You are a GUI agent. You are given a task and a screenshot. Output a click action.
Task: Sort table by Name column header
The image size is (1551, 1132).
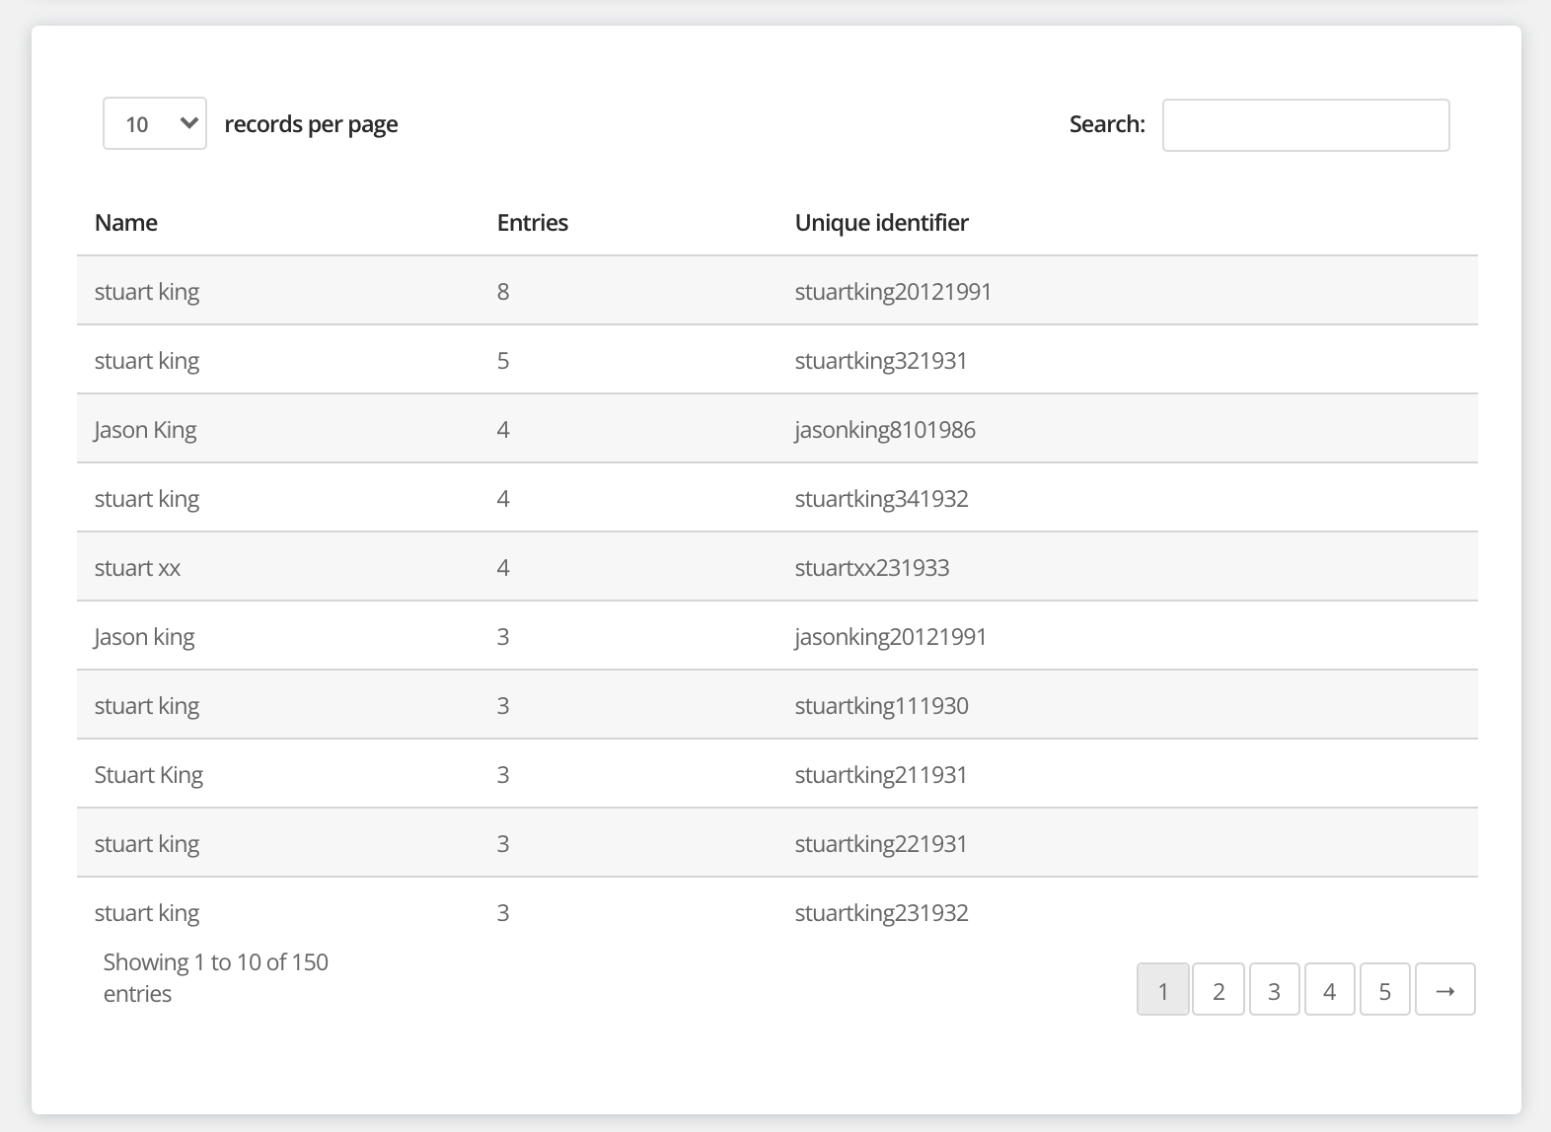tap(126, 223)
